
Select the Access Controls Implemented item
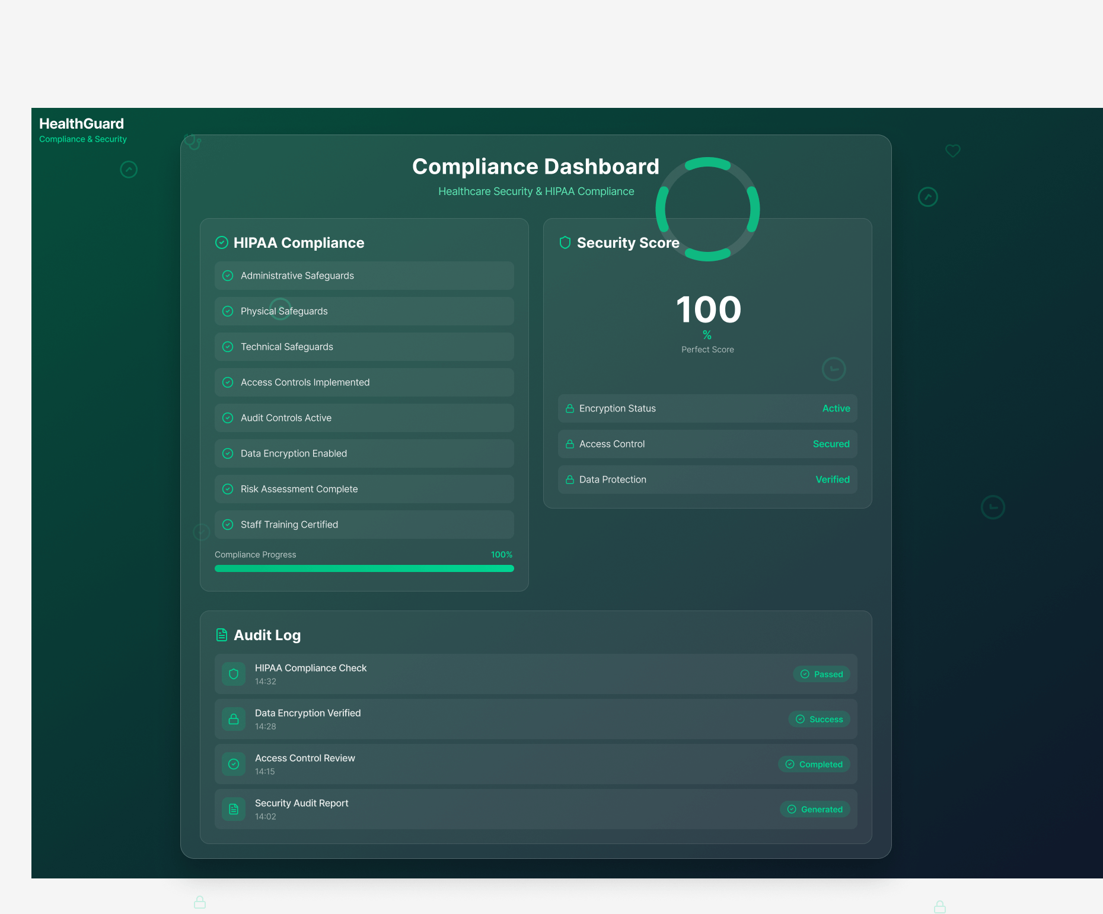pos(364,382)
